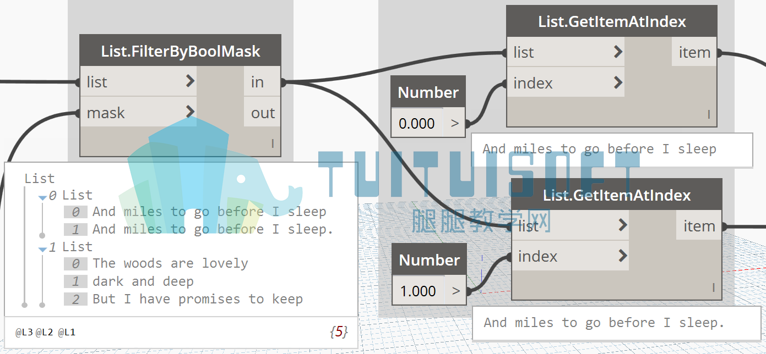This screenshot has height=354, width=766.
Task: Collapse the "1 List" branch in the preview
Action: pos(42,248)
